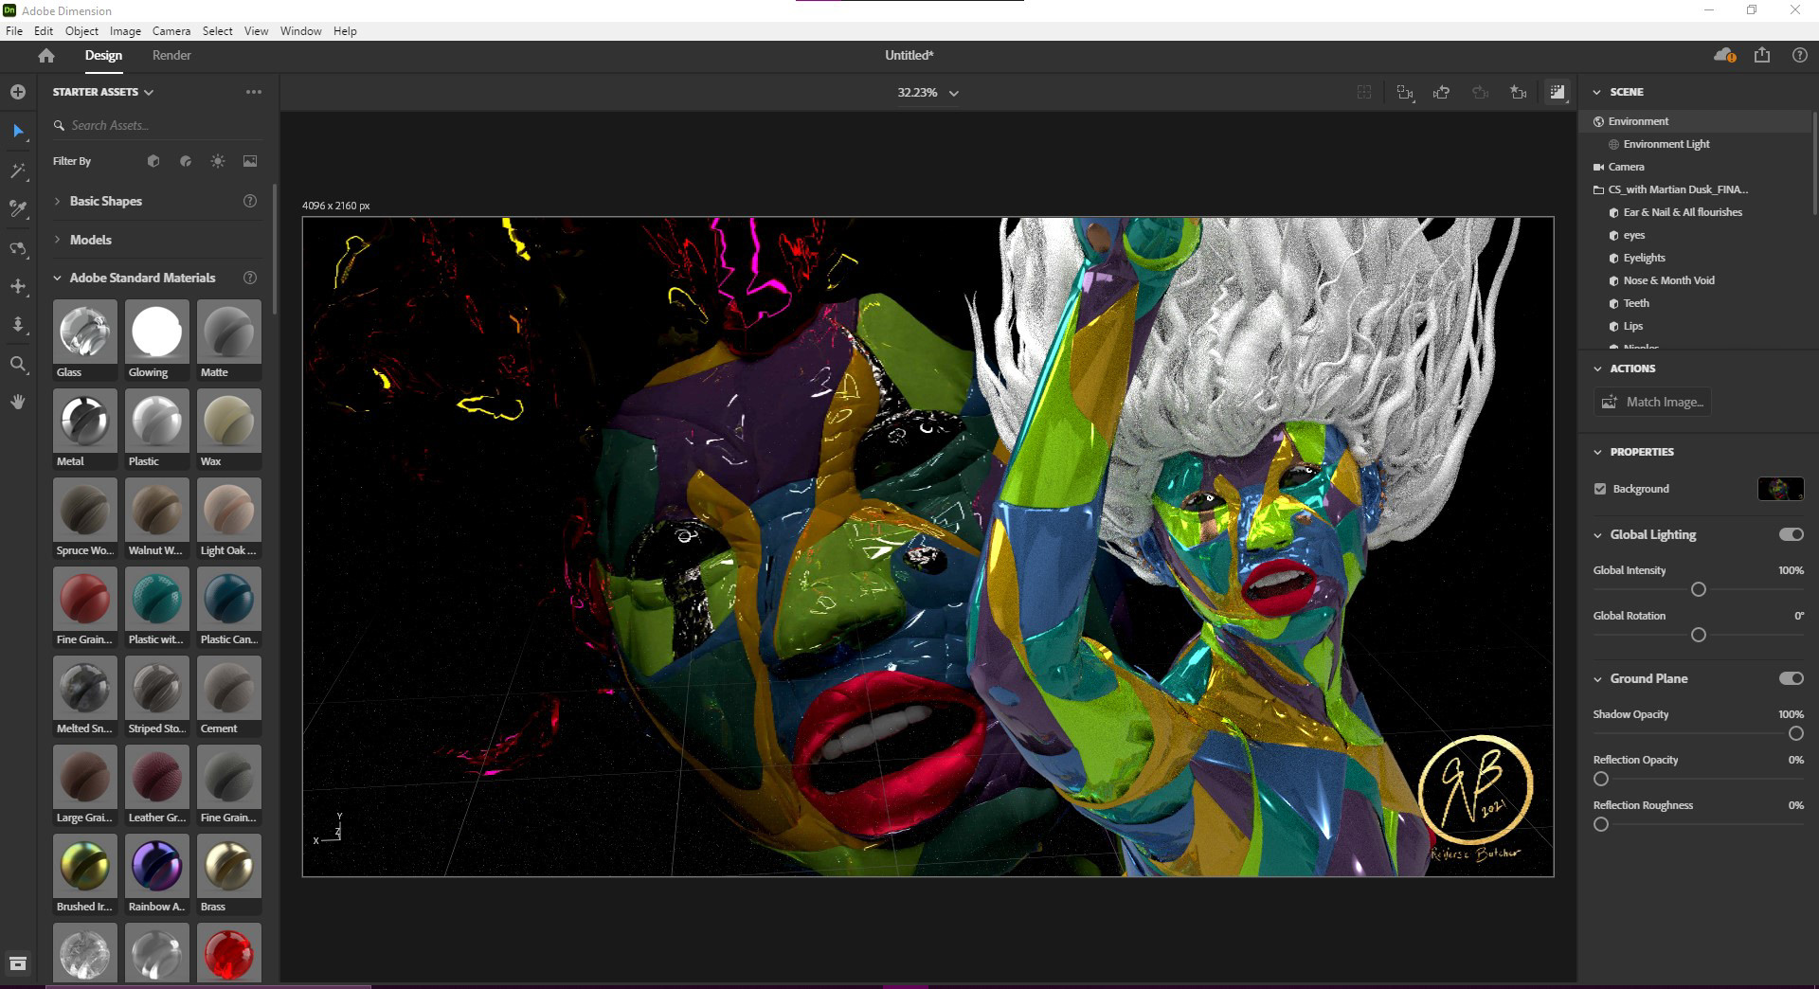The height and width of the screenshot is (989, 1819).
Task: Click the asset panel icon at bottom left
Action: [18, 963]
